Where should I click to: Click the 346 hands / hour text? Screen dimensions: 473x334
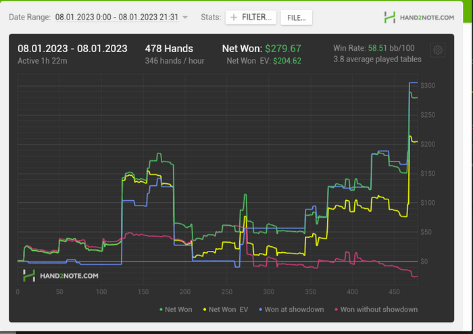click(x=174, y=61)
